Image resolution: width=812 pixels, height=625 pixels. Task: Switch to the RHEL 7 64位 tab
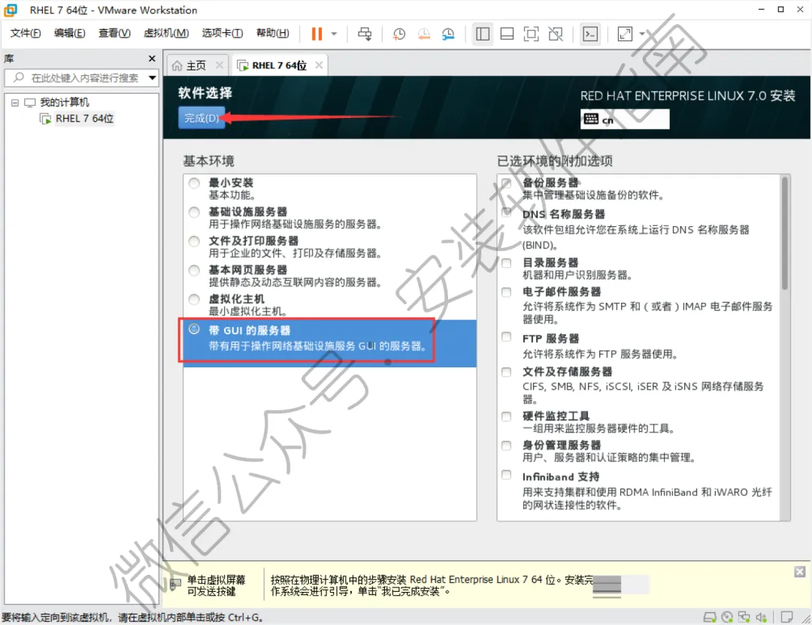(279, 65)
